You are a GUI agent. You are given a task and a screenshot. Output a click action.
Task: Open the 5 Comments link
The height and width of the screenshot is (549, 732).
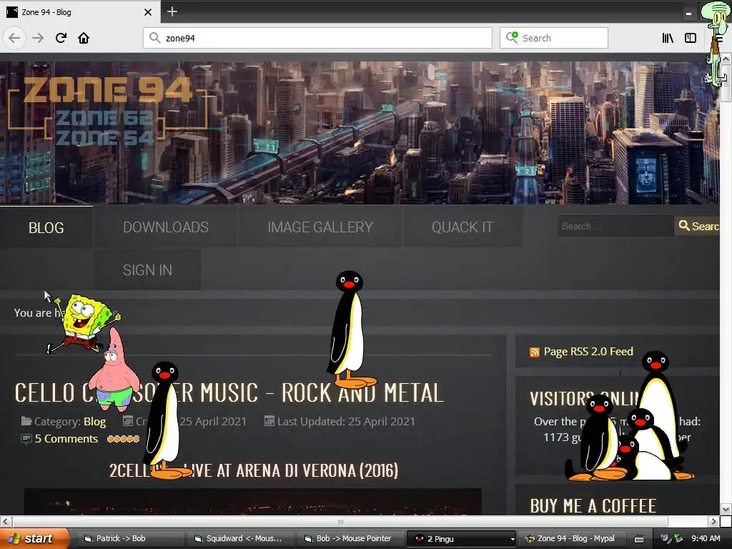coord(66,439)
